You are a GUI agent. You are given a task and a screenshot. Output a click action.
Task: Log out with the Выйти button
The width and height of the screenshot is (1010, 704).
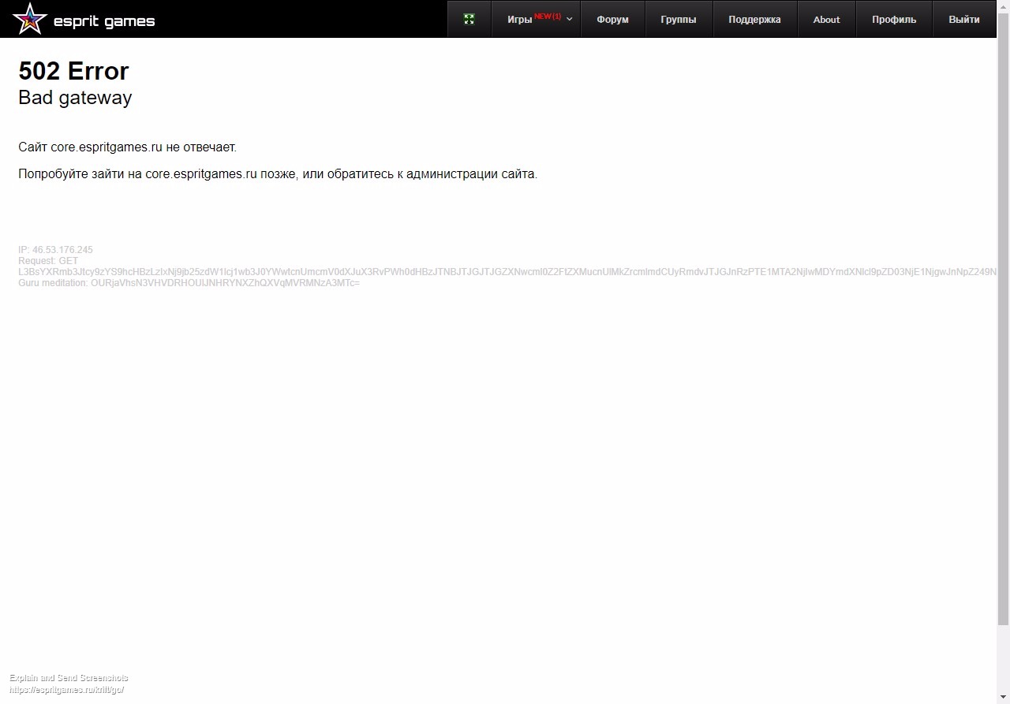(964, 20)
